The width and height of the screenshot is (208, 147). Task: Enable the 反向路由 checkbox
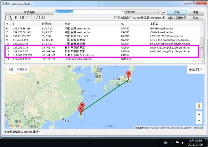coord(116,18)
